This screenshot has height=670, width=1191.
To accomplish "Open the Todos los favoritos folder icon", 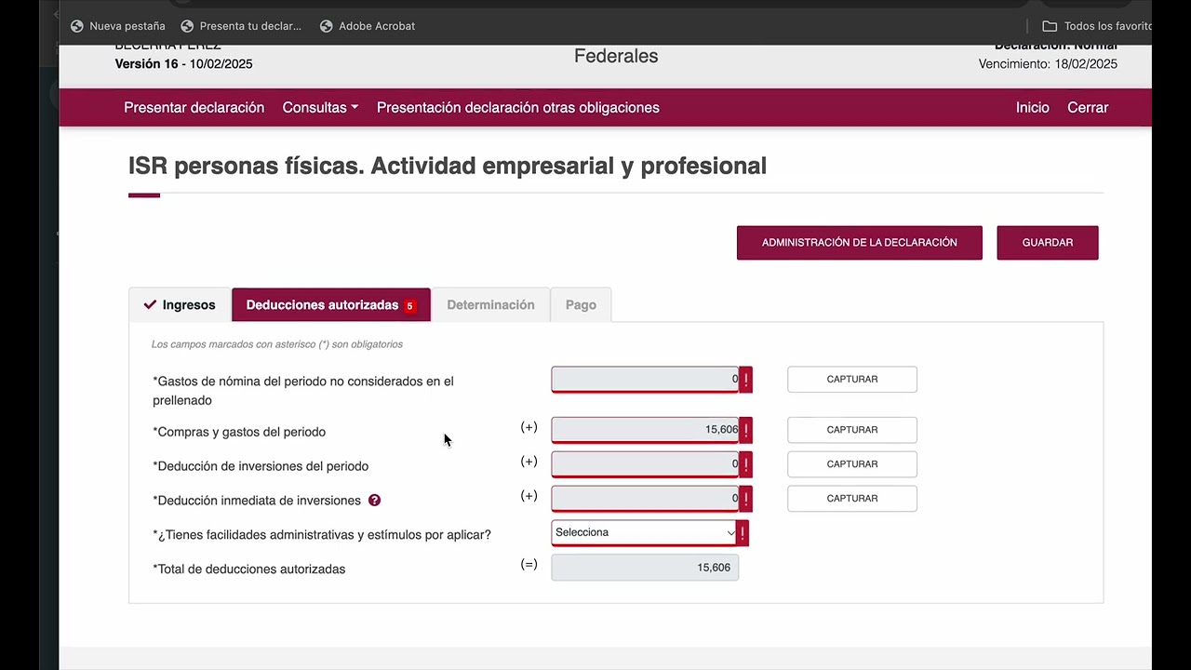I will [x=1050, y=26].
